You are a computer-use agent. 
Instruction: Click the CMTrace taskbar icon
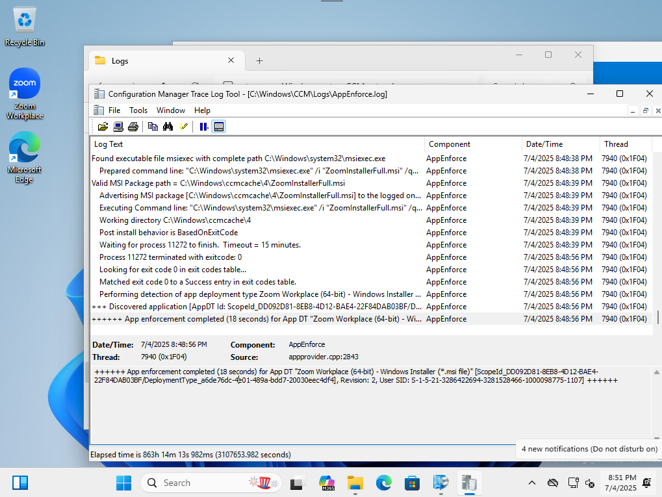[469, 483]
